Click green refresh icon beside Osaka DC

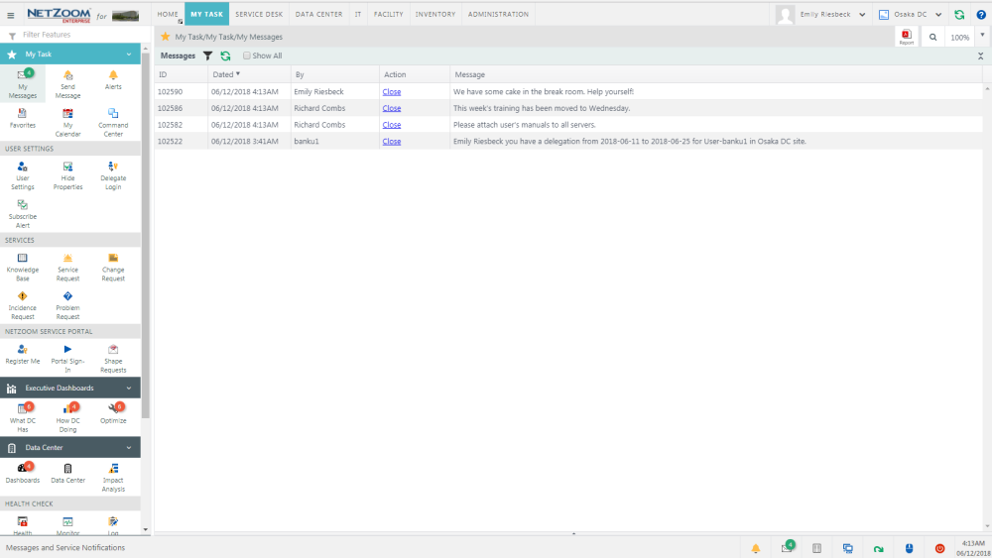(959, 15)
